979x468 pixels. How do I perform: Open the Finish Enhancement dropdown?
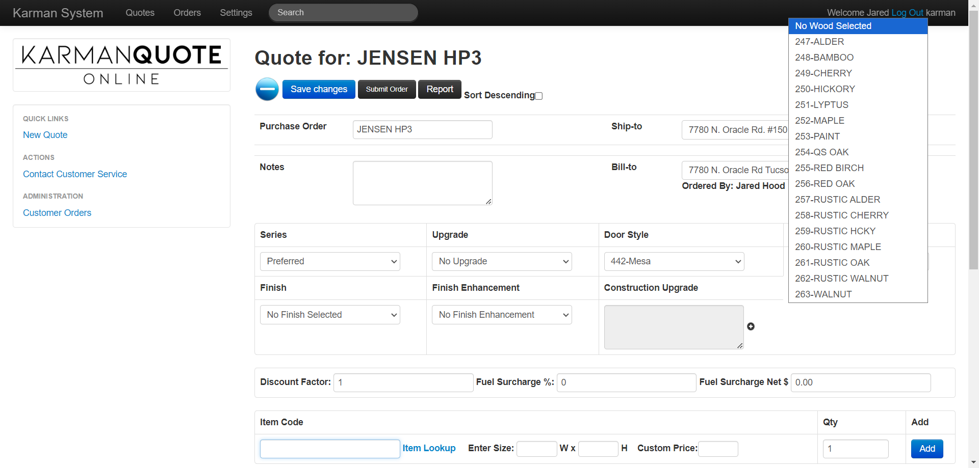tap(502, 315)
